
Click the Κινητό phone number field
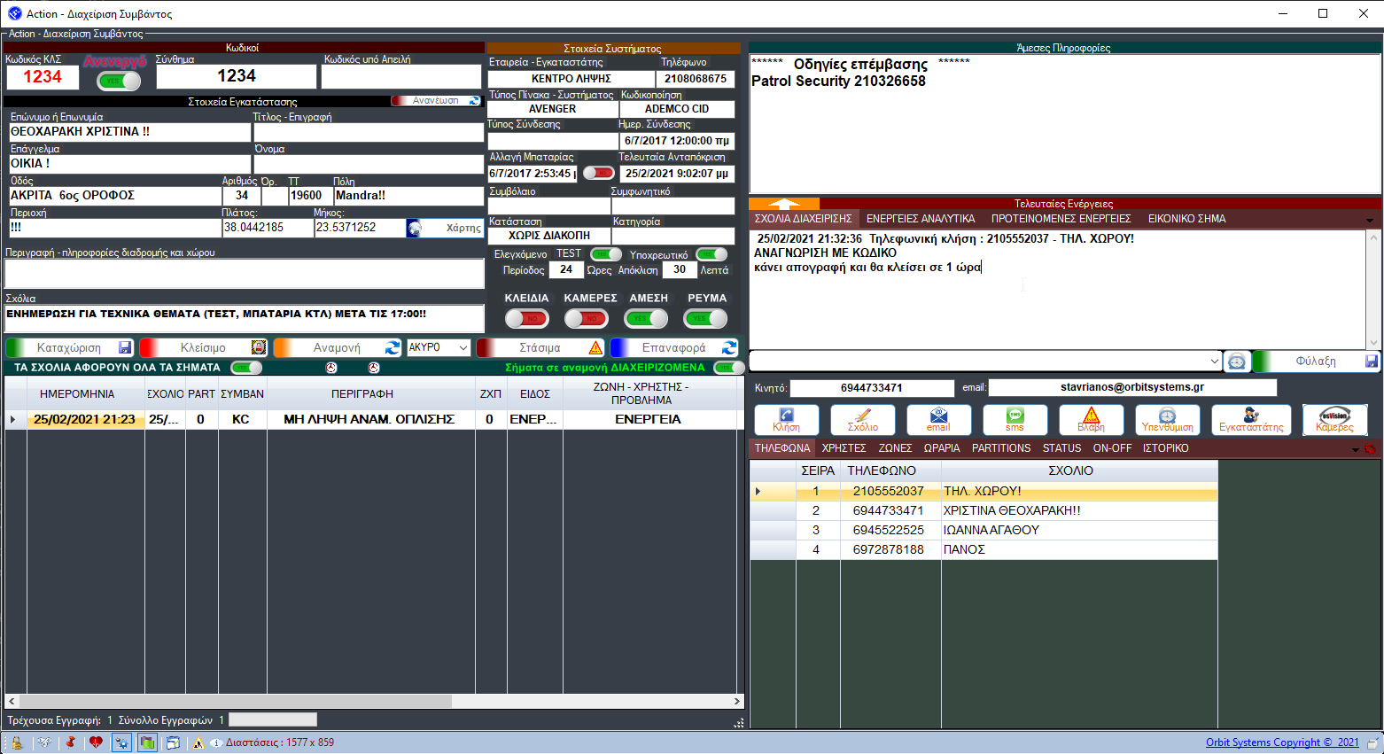pos(872,388)
